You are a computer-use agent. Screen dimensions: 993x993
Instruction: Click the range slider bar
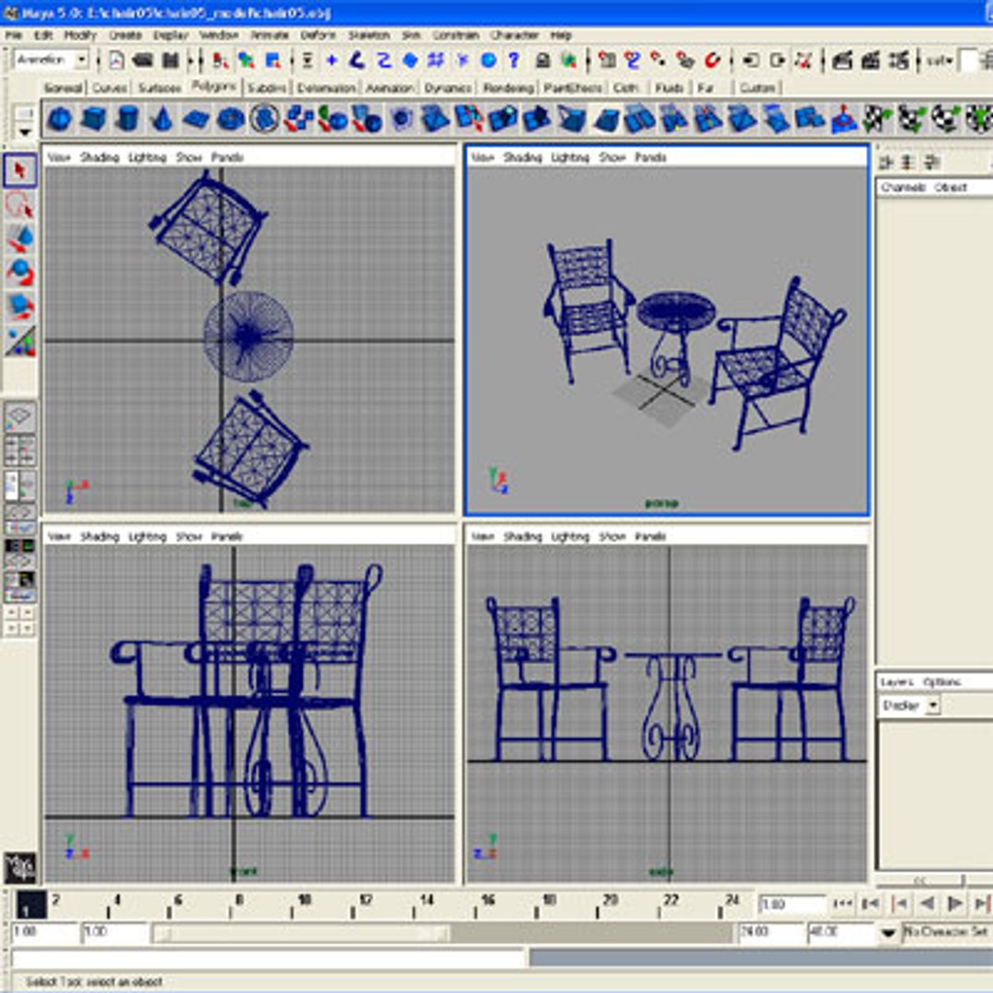tap(302, 933)
